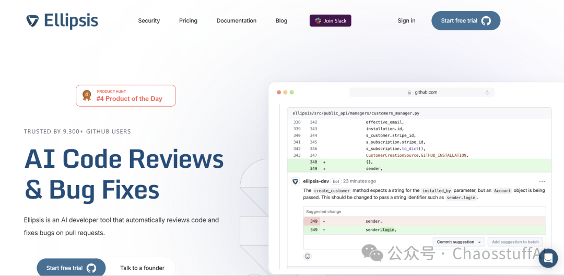Image resolution: width=564 pixels, height=276 pixels.
Task: Click the Ellipsis logo in the header
Action: 62,20
